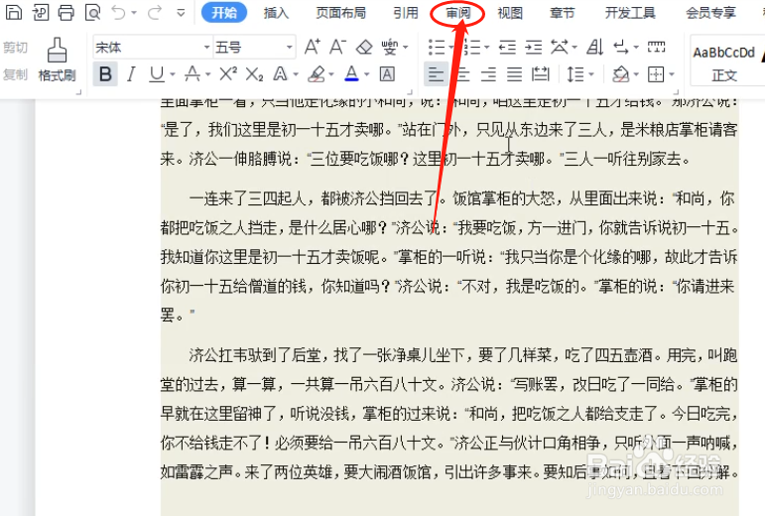Screen dimensions: 765x516
Task: Open the numbered list dropdown arrow
Action: point(487,48)
